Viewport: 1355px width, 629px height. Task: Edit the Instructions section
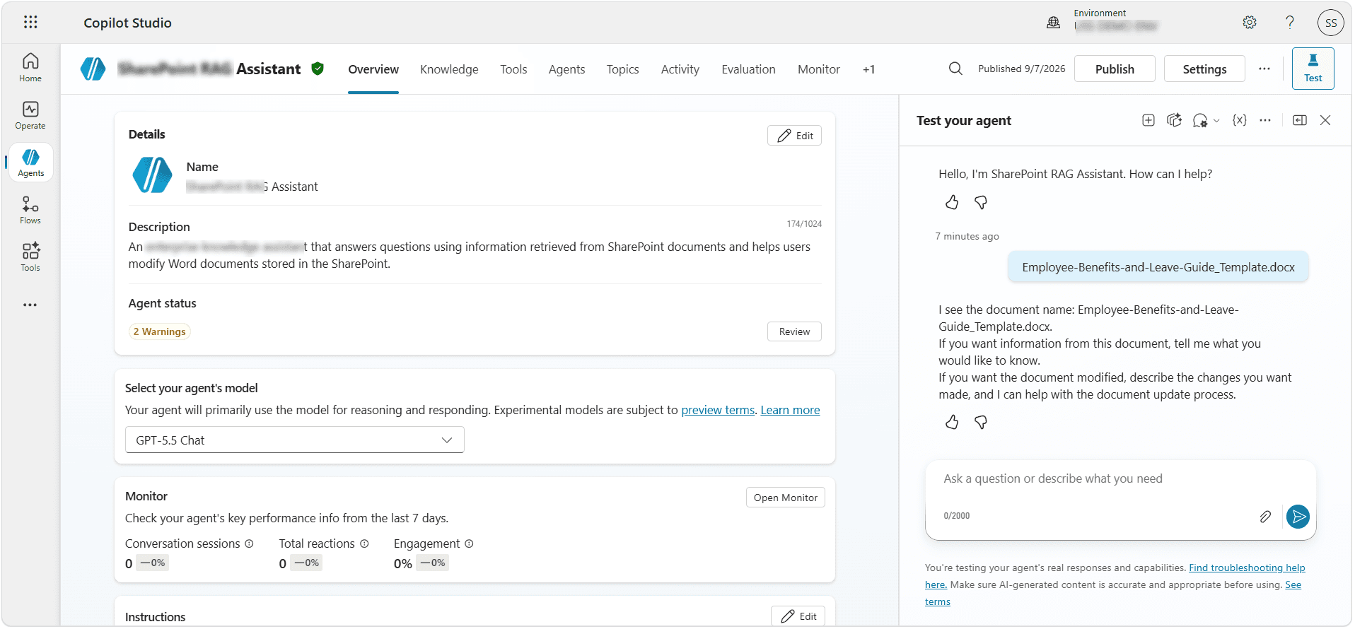pyautogui.click(x=798, y=616)
